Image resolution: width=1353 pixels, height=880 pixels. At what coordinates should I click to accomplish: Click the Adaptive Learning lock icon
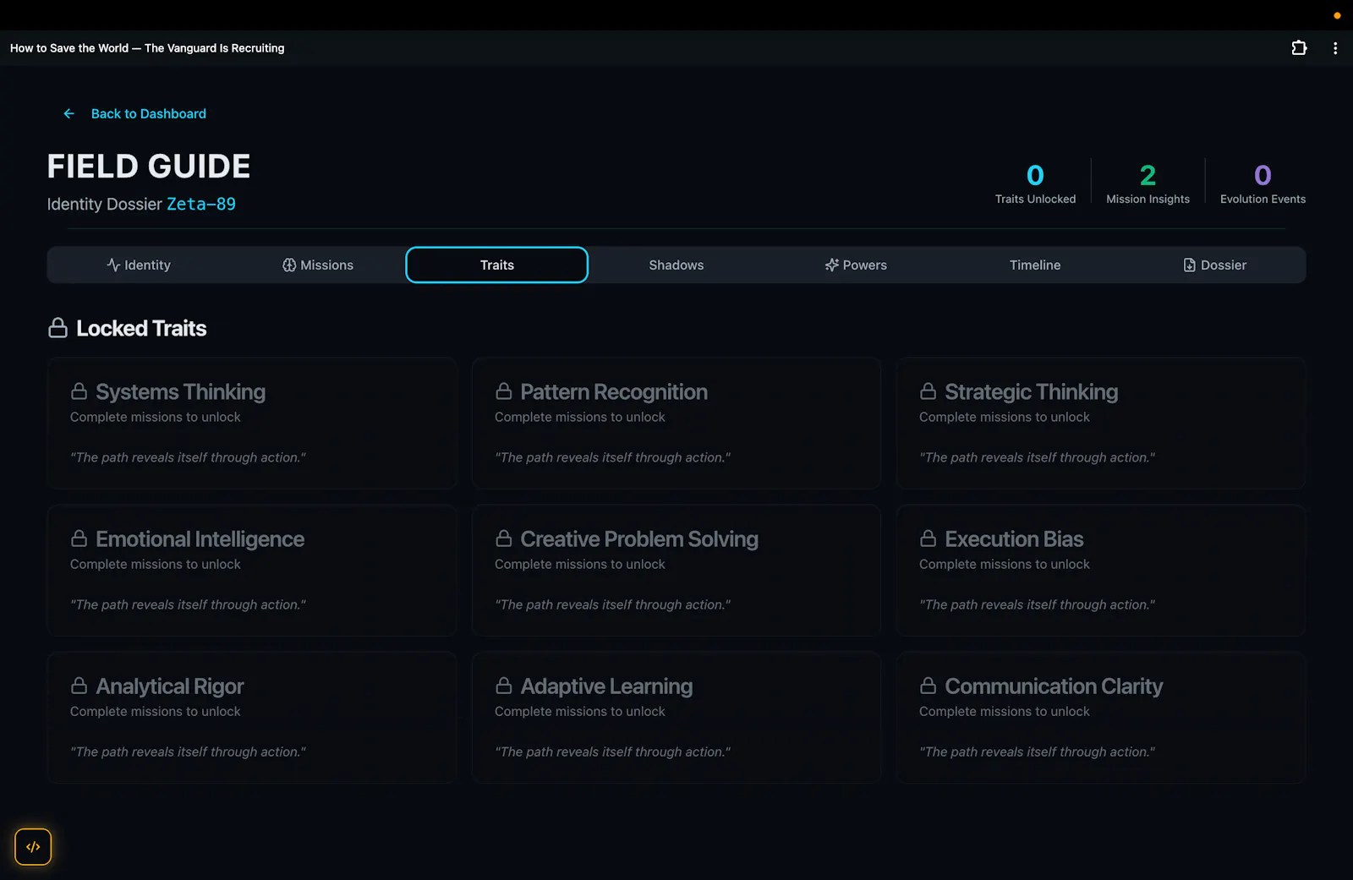(x=503, y=686)
